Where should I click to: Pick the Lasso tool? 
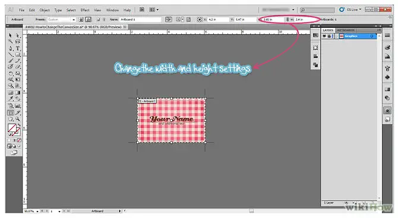17,41
